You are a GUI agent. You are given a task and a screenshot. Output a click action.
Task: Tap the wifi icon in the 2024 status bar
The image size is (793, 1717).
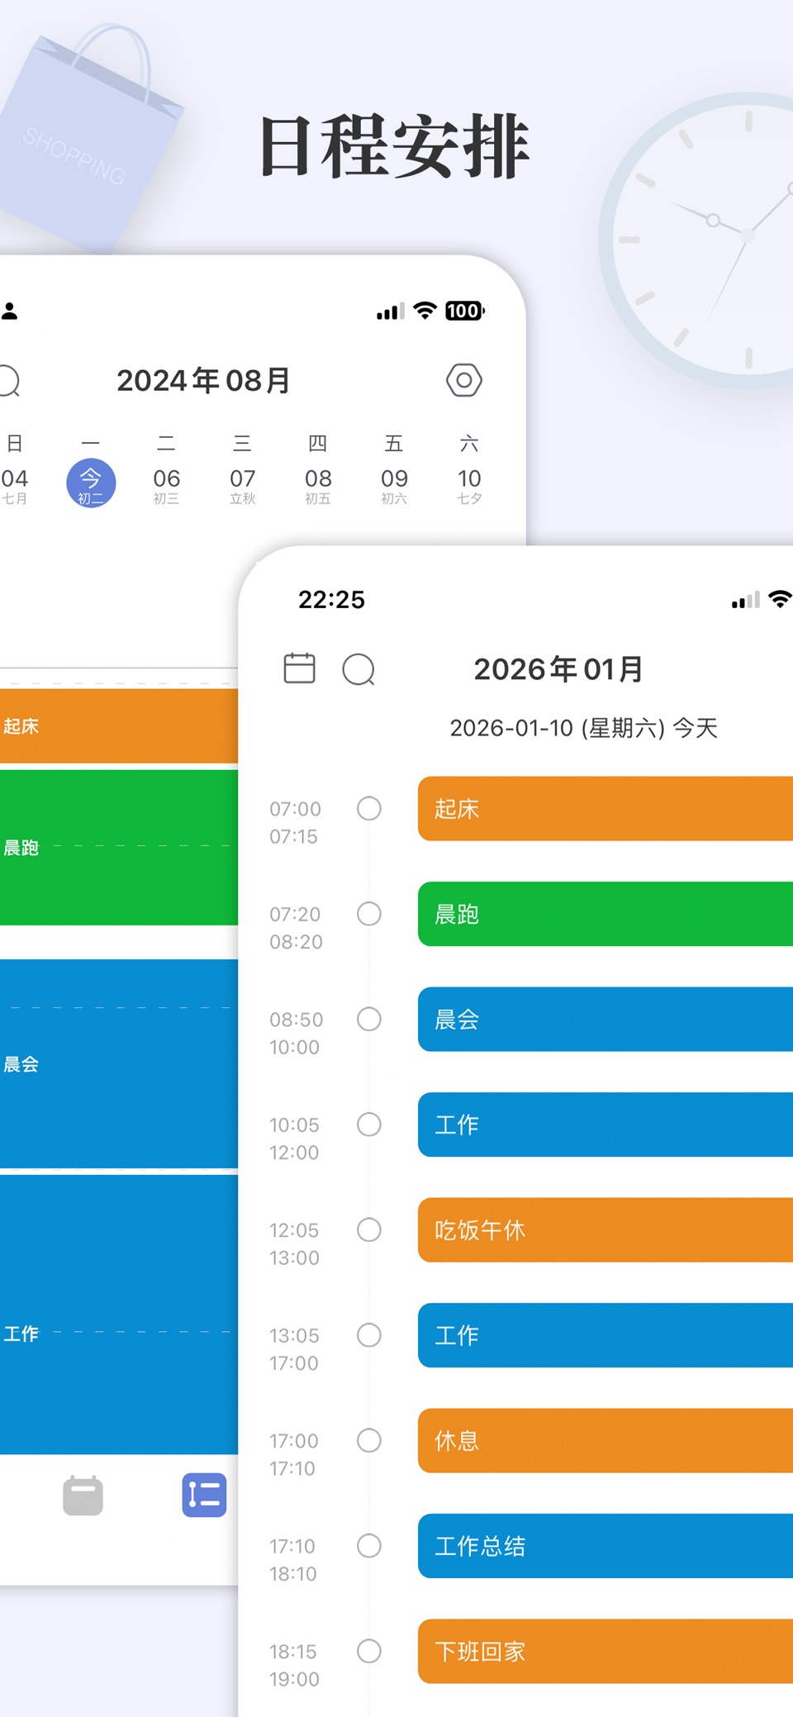click(x=425, y=311)
